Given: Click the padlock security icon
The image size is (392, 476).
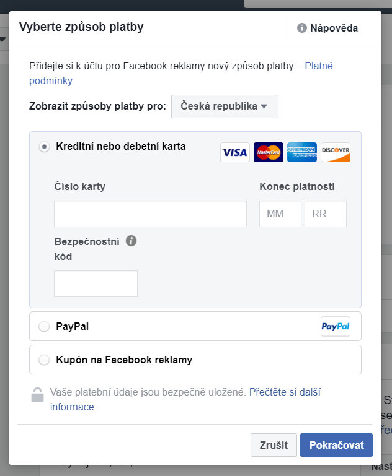Looking at the screenshot, I should point(38,394).
